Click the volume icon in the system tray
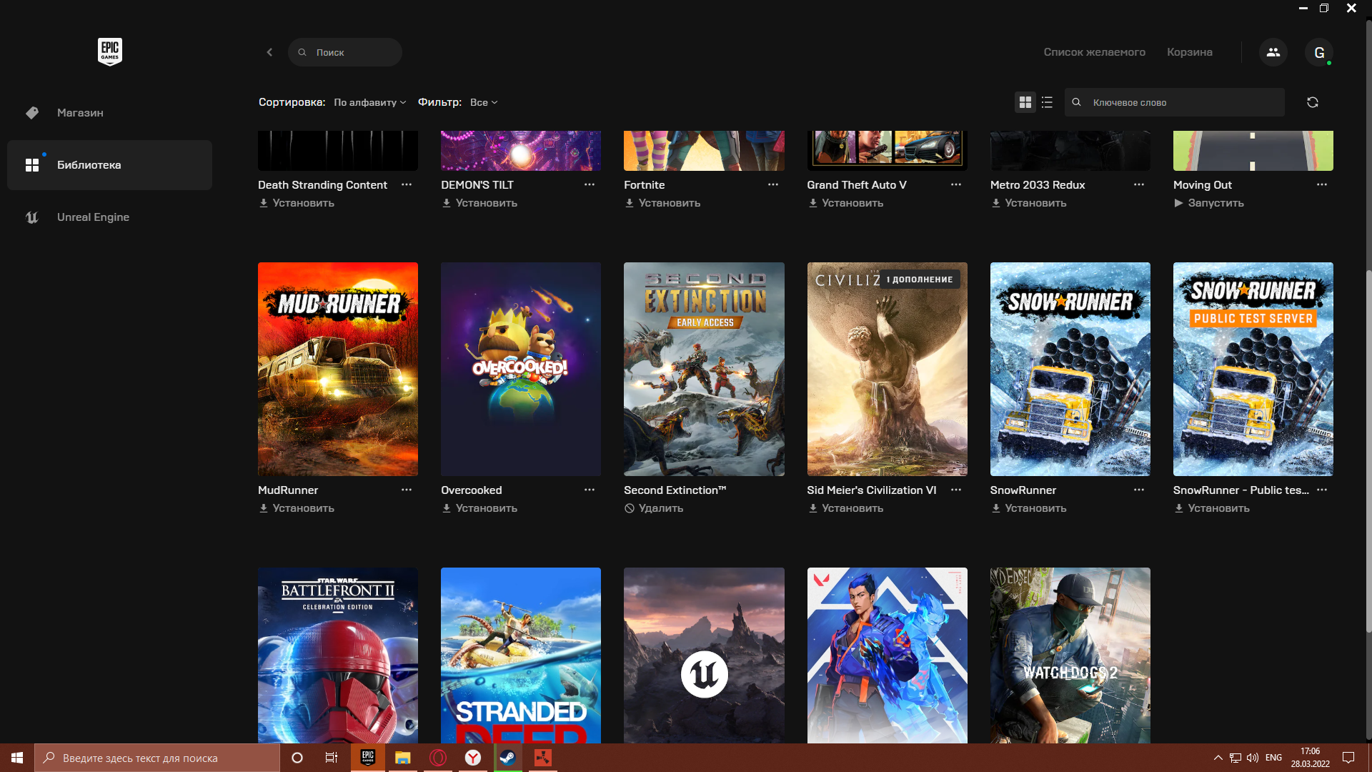 point(1253,758)
